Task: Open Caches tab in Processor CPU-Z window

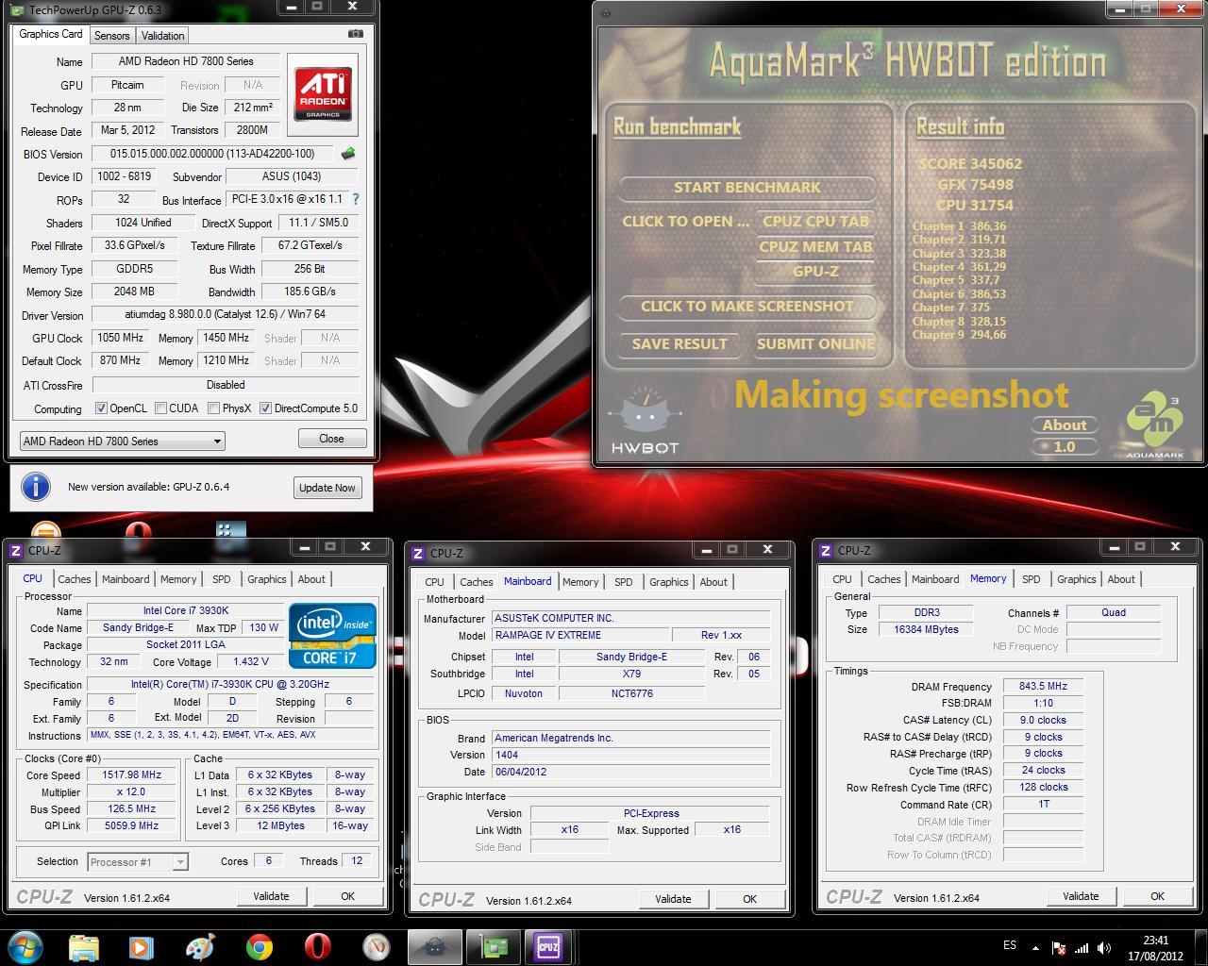Action: [75, 579]
